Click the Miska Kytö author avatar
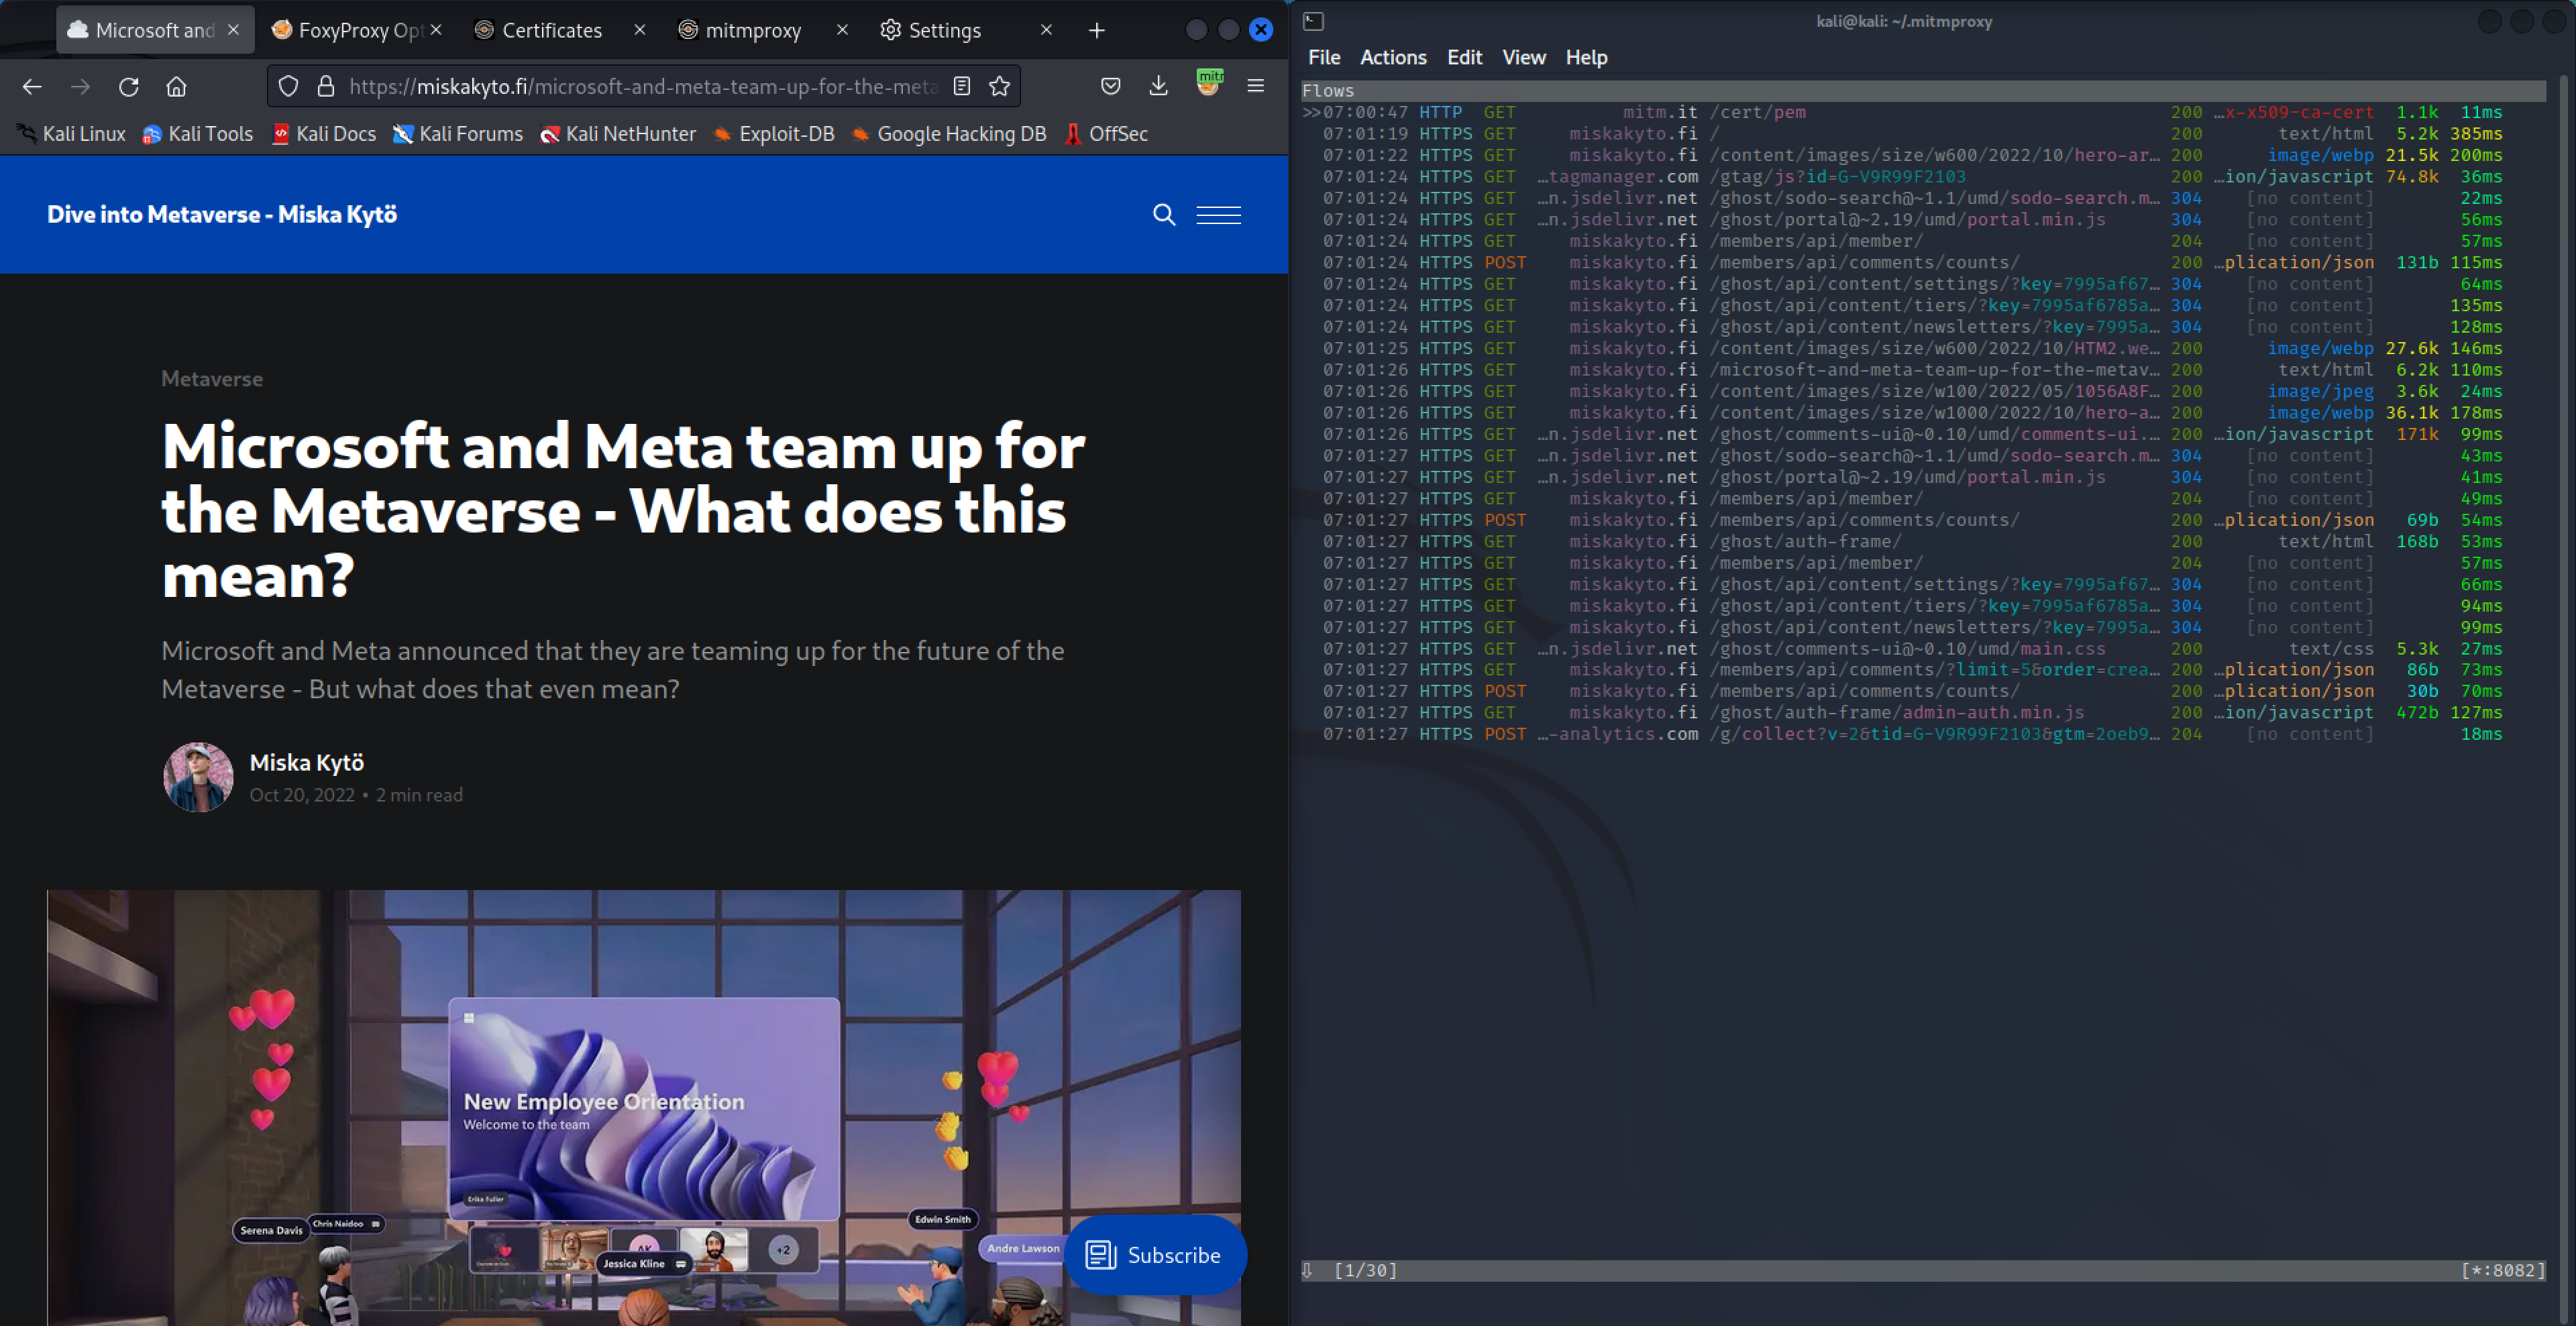The width and height of the screenshot is (2576, 1326). [198, 777]
